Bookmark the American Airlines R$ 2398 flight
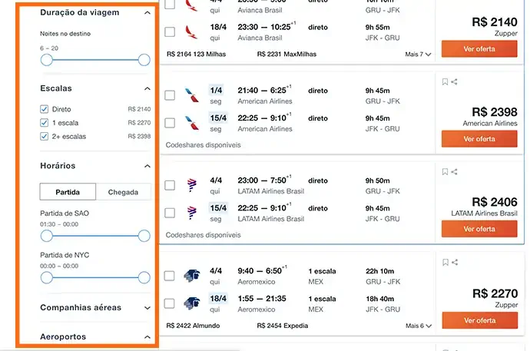530x351 pixels. pyautogui.click(x=445, y=82)
